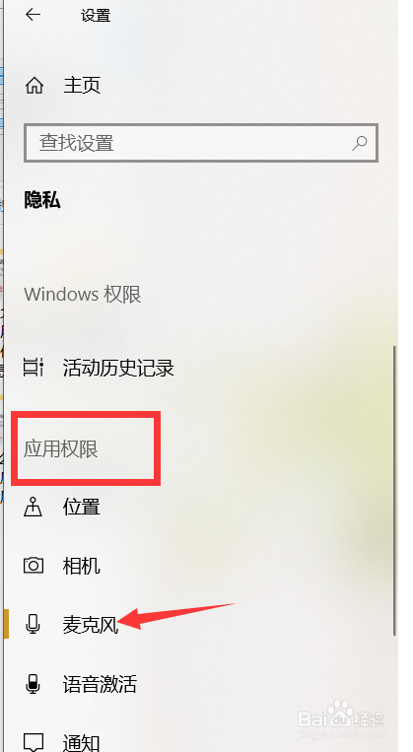Choose 通知 from the app permissions list
The width and height of the screenshot is (413, 752).
pyautogui.click(x=82, y=742)
